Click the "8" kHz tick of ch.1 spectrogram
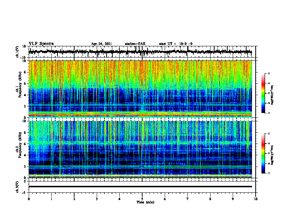This screenshot has height=223, width=288. click(25, 72)
